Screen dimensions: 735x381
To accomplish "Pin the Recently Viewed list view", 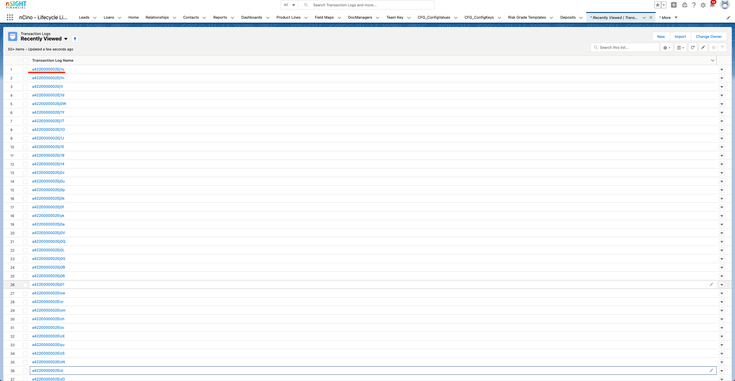I will (x=75, y=39).
